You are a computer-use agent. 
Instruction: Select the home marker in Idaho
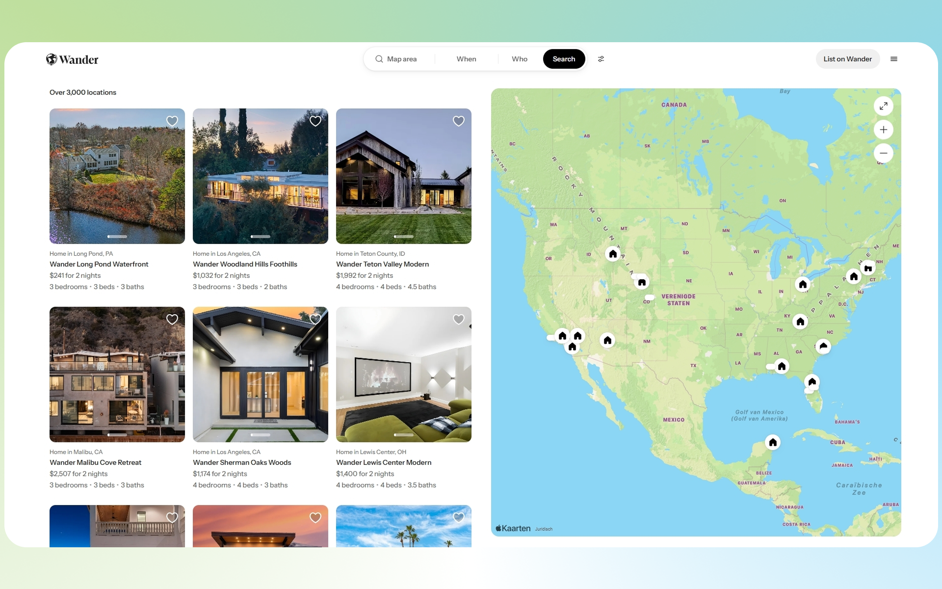[613, 254]
